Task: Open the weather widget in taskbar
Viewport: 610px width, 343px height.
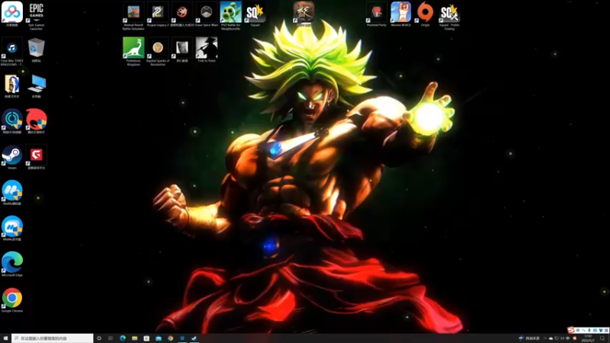Action: pyautogui.click(x=530, y=338)
